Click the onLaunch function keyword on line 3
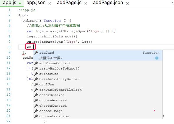The width and height of the screenshot is (174, 124). (52, 21)
